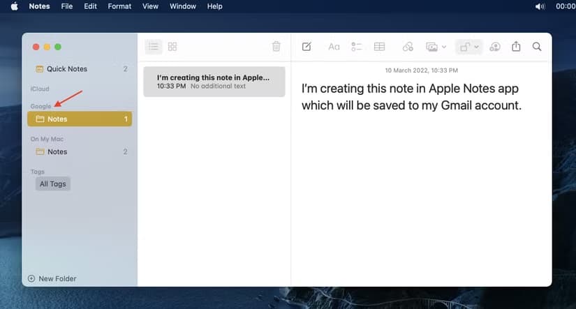Viewport: 576px width, 309px height.
Task: Expand the lock note dropdown
Action: tap(476, 47)
